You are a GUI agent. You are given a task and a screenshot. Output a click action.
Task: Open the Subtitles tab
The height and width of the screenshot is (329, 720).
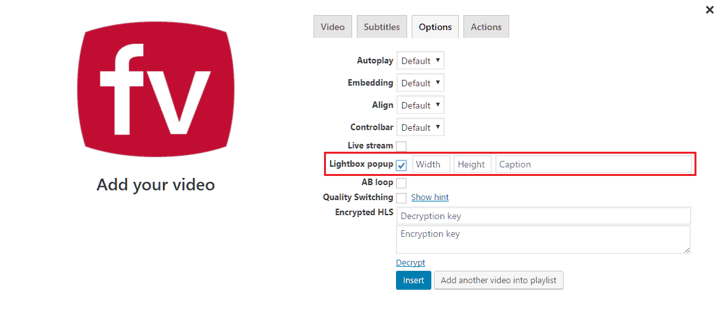tap(382, 27)
